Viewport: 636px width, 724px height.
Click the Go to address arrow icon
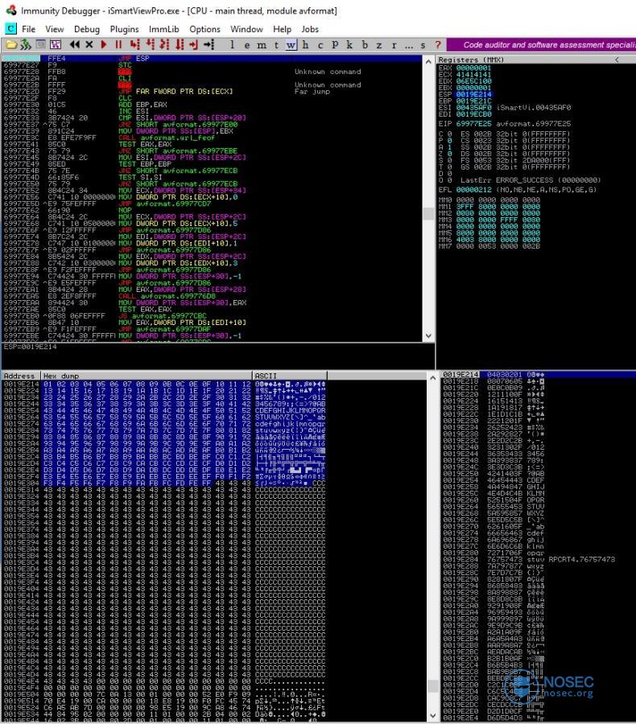click(x=209, y=45)
